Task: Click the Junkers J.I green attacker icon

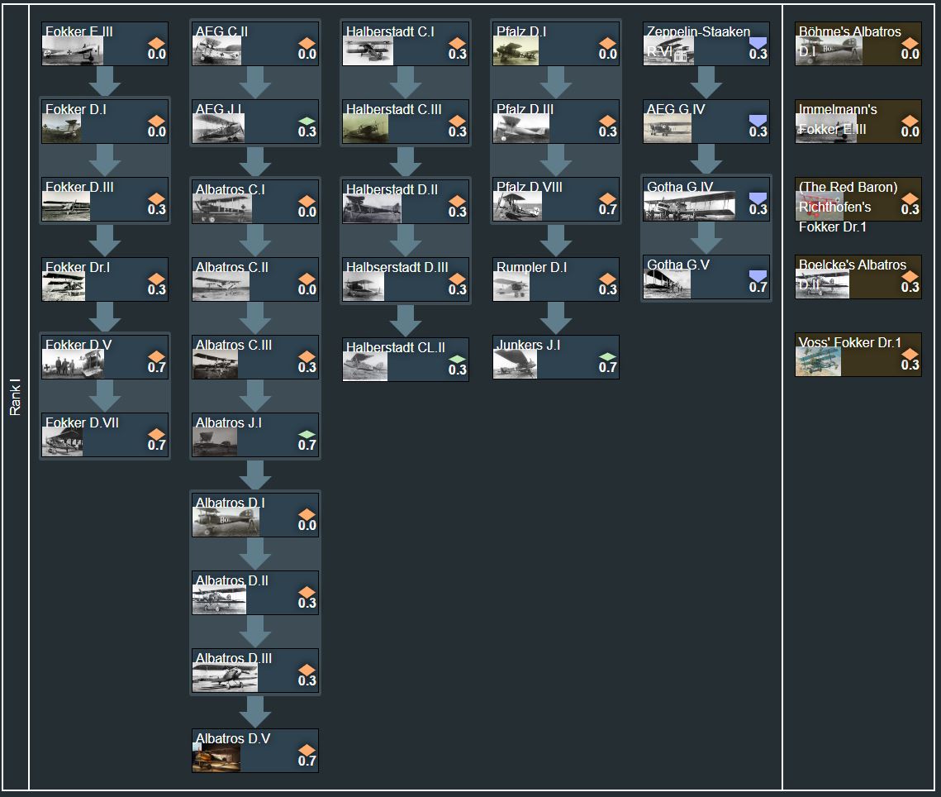Action: 607,356
